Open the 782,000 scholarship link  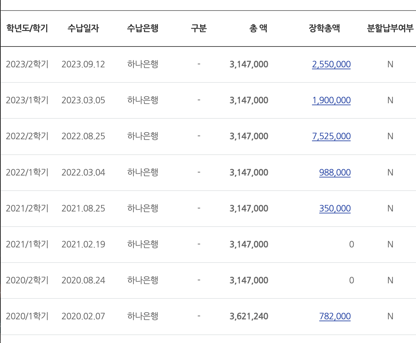(x=335, y=316)
